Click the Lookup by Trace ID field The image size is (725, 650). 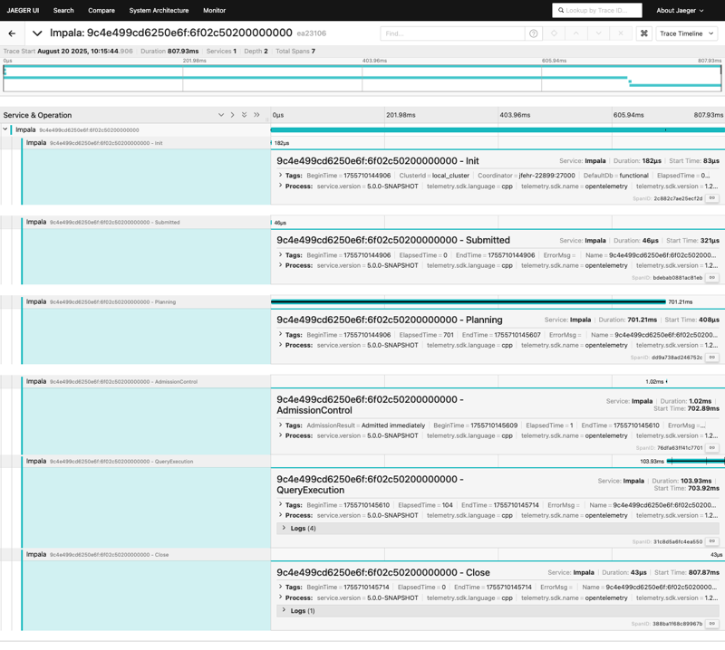tap(598, 11)
